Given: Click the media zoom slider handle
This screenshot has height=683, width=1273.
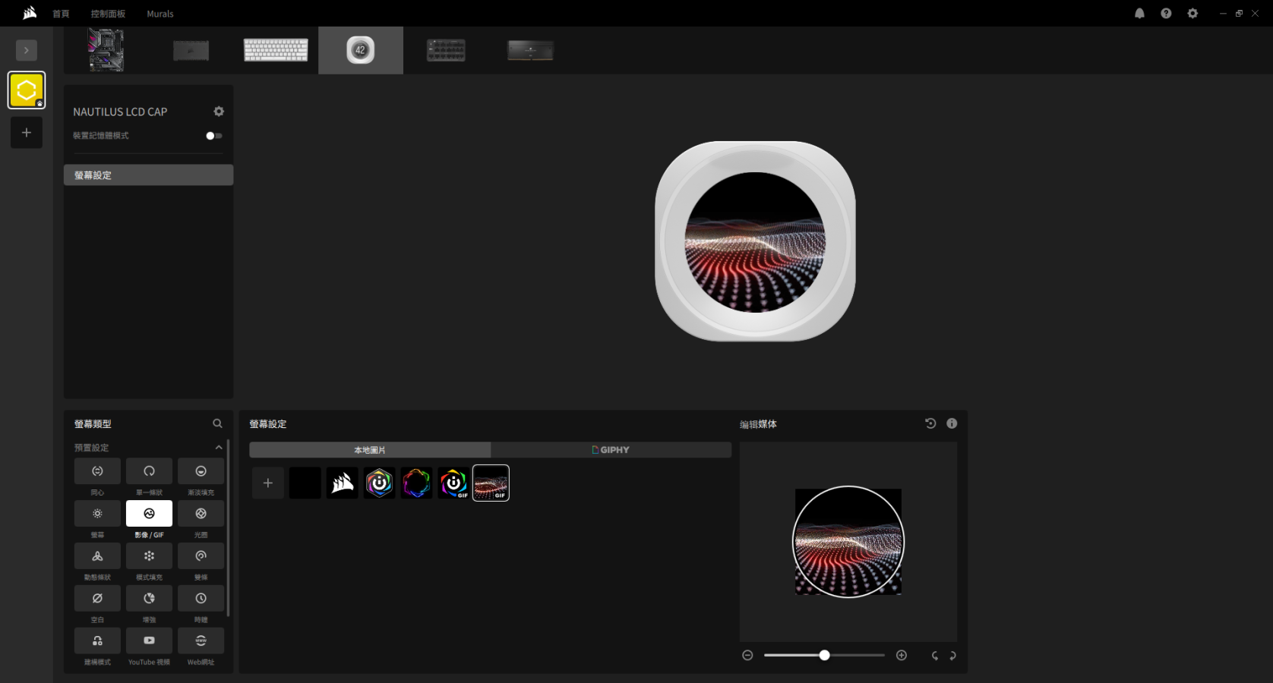Looking at the screenshot, I should click(824, 656).
